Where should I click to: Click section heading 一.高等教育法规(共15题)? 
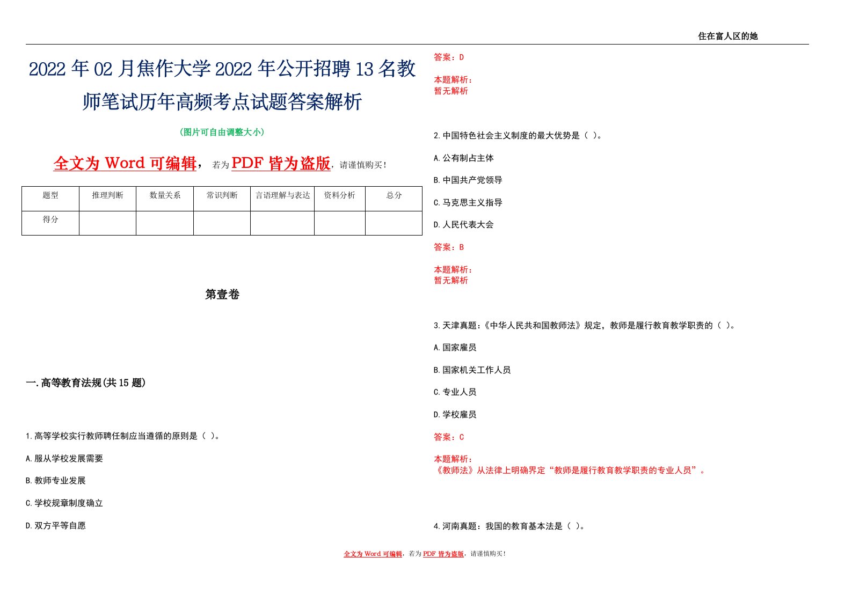[86, 383]
